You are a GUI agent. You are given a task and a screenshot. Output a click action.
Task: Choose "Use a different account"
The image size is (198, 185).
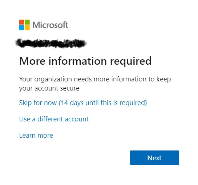tap(54, 119)
